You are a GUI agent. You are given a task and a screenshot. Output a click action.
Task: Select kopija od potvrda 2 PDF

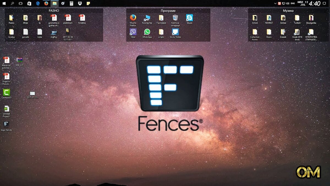(6, 63)
